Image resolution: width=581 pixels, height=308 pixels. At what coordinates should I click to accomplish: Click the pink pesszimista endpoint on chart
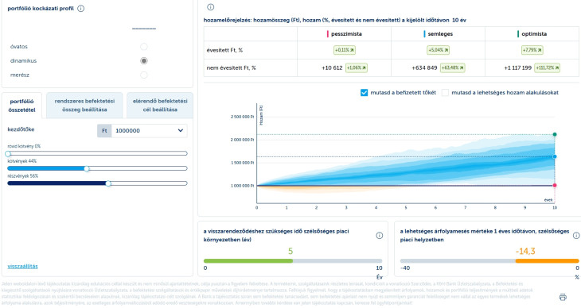555,185
